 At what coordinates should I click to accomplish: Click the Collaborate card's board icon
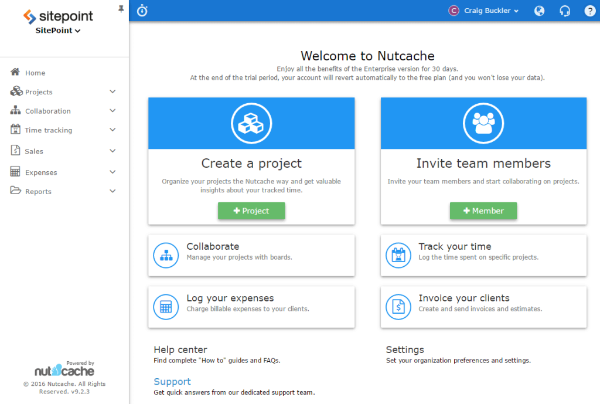click(x=166, y=256)
